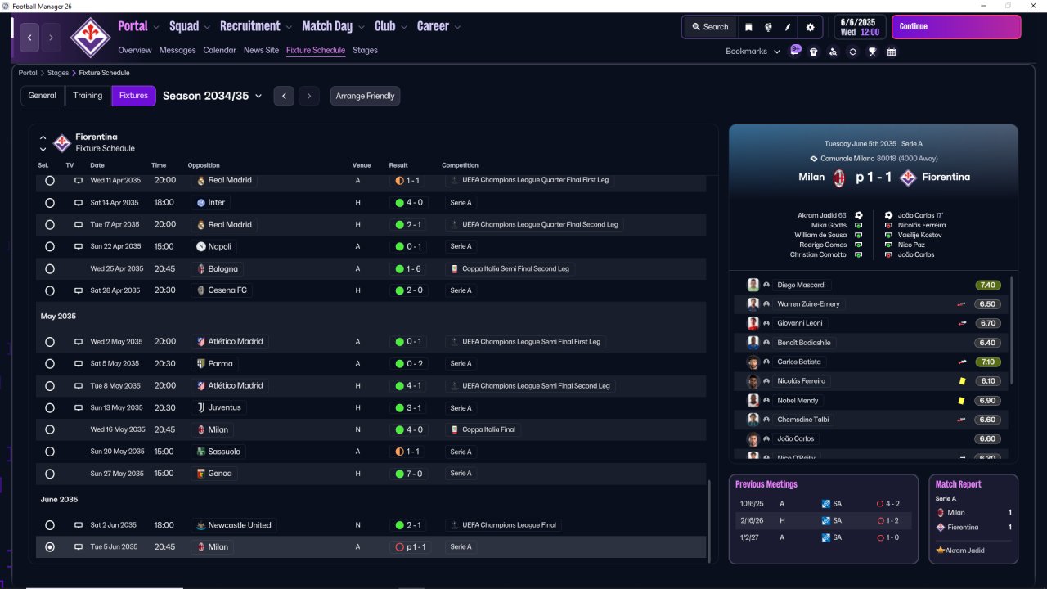
Task: Click the goal ball icon next to Akram Jadid 63'
Action: click(x=859, y=215)
